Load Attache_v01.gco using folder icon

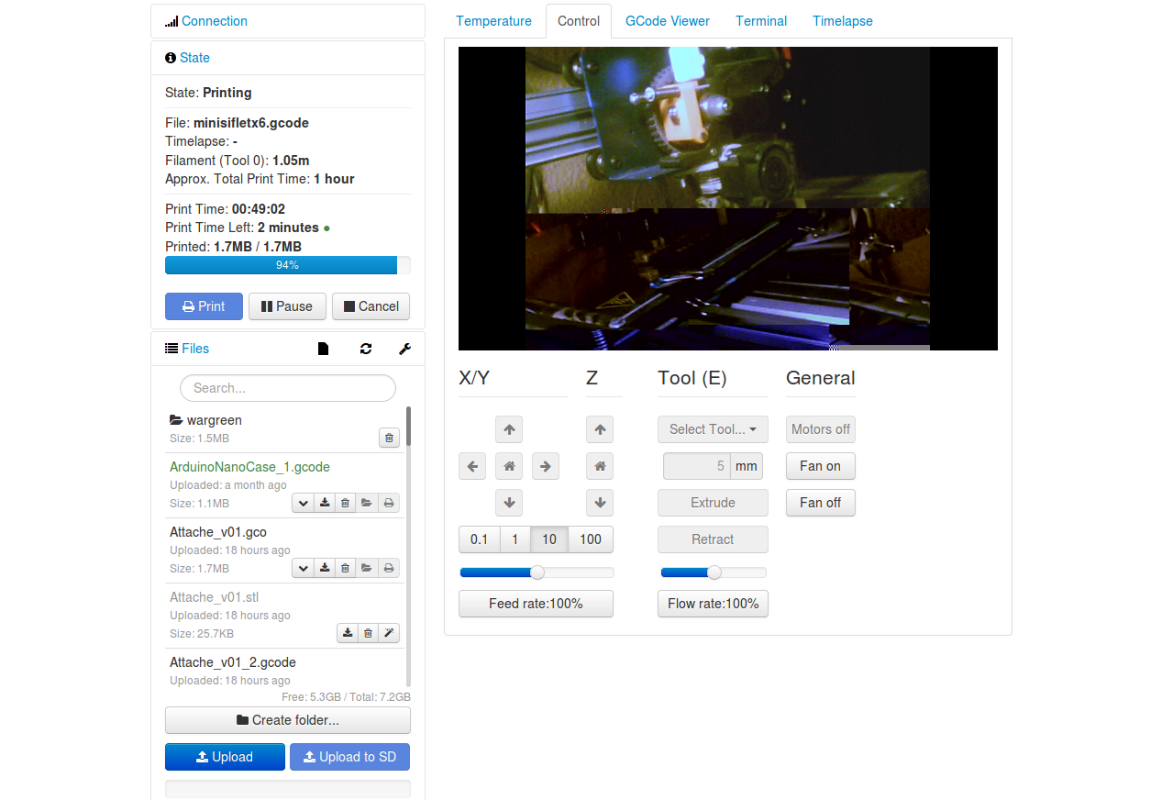point(367,568)
